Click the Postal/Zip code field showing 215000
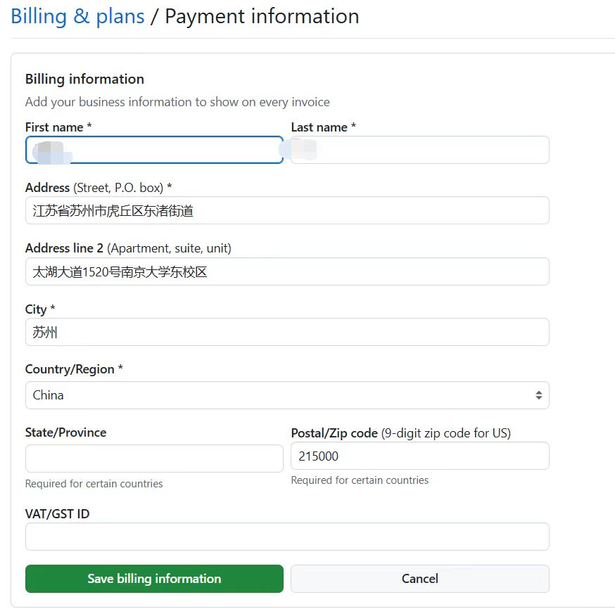Screen dimensions: 615x609 [x=419, y=456]
